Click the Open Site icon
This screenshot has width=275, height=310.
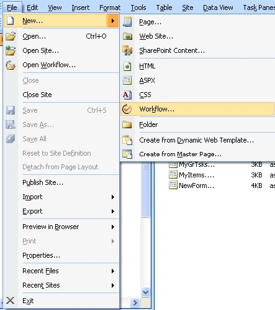point(11,50)
